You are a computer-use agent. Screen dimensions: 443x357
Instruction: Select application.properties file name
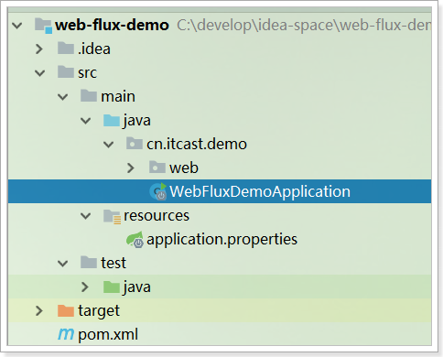[x=221, y=240]
